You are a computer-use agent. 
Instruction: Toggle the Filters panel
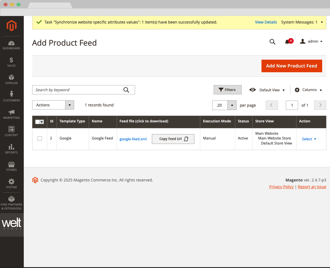point(227,90)
